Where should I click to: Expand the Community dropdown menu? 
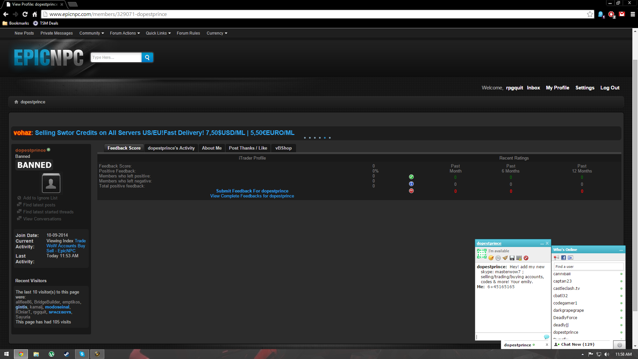pos(92,33)
